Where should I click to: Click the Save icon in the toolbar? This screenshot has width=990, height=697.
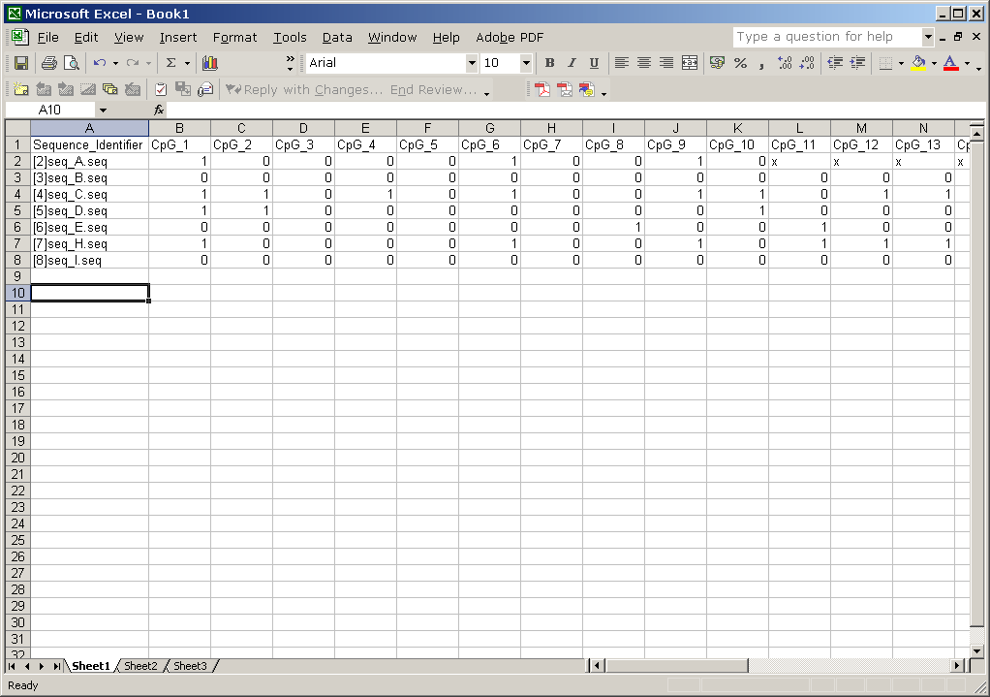coord(21,63)
